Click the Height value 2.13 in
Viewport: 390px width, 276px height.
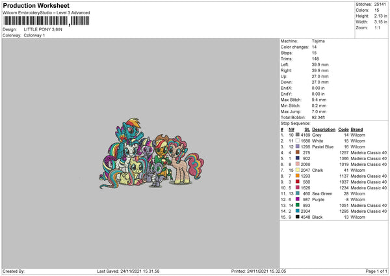pyautogui.click(x=380, y=16)
